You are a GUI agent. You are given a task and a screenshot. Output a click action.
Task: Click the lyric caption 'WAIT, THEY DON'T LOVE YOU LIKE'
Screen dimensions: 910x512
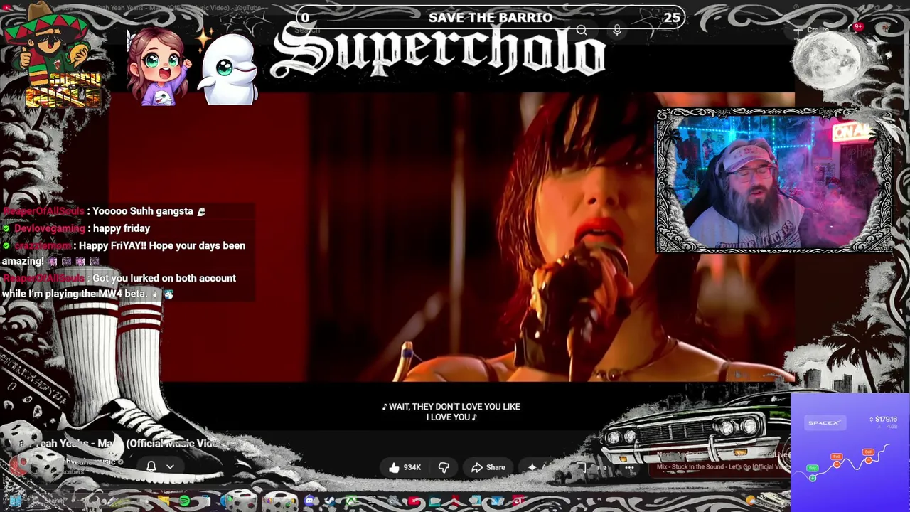451,407
